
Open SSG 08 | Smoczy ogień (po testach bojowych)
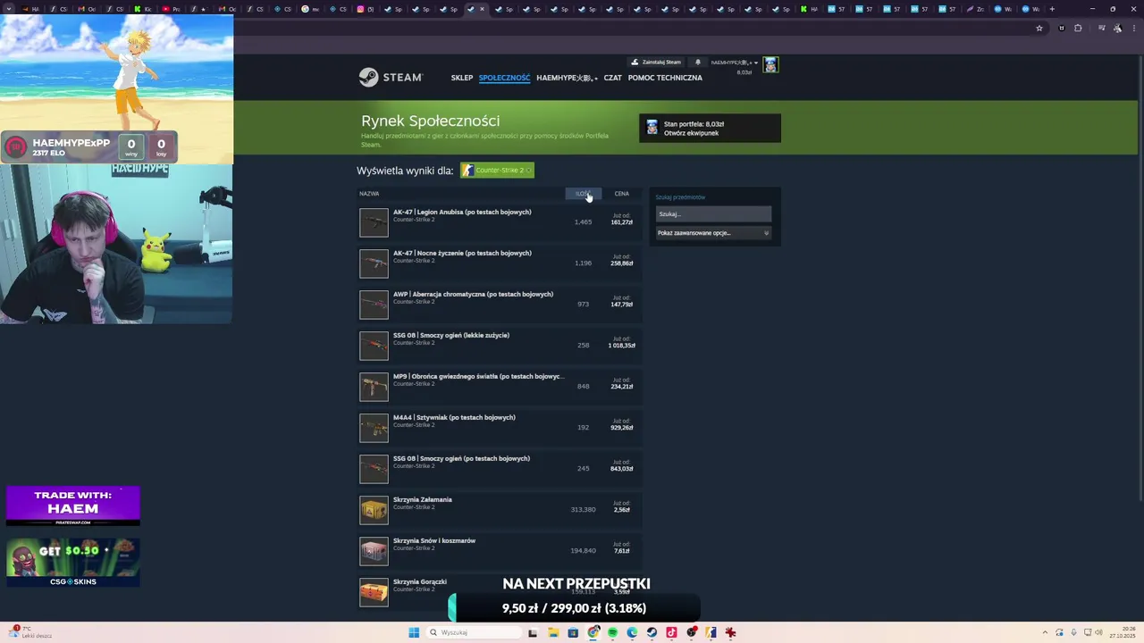point(500,469)
